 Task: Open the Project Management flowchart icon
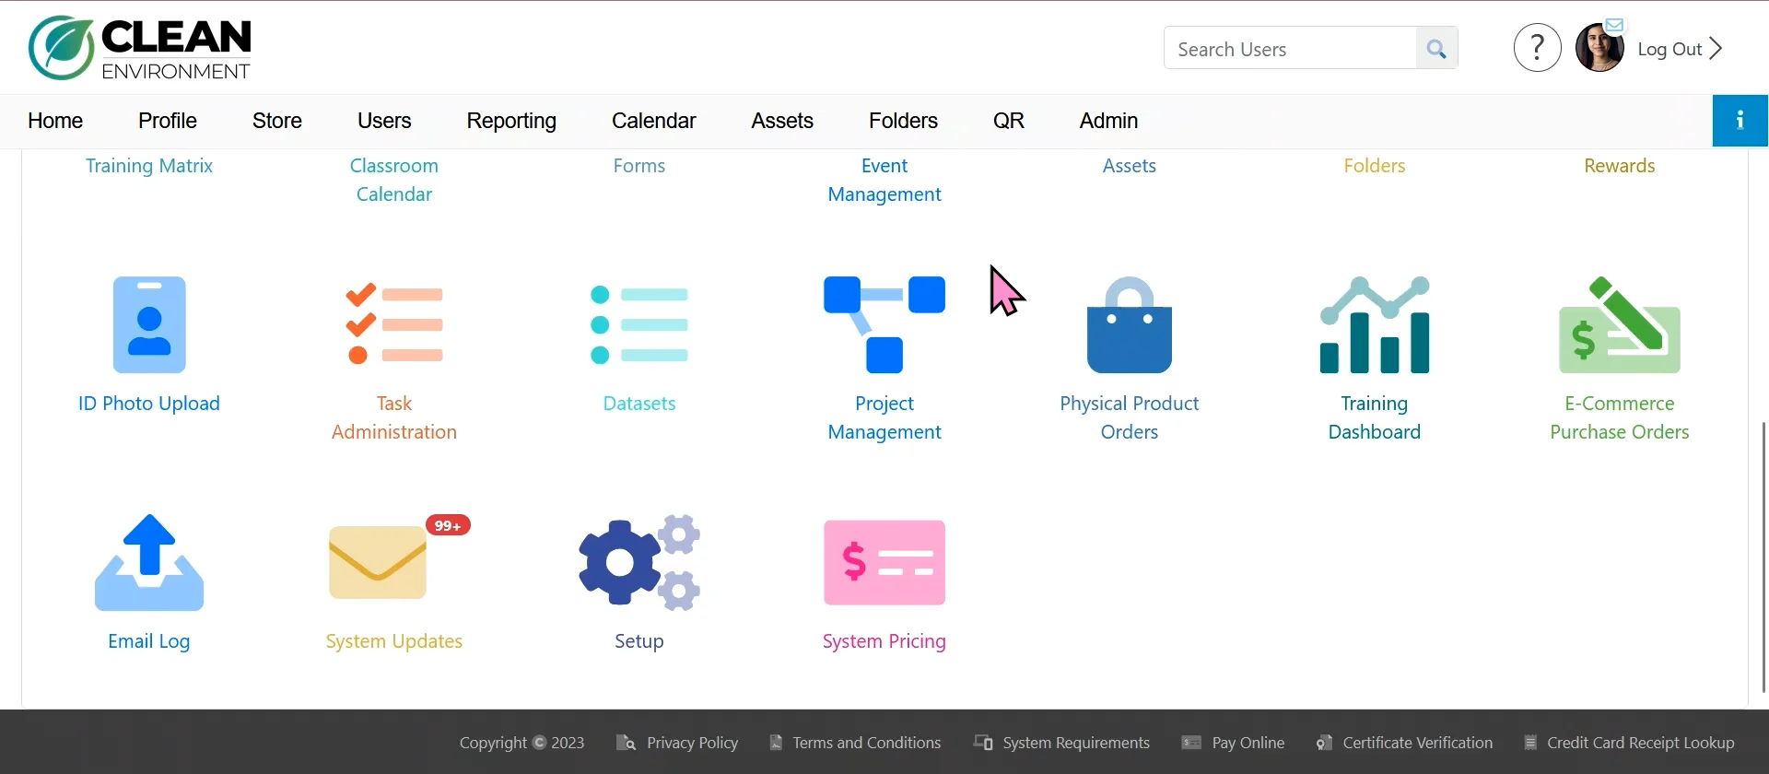(884, 324)
